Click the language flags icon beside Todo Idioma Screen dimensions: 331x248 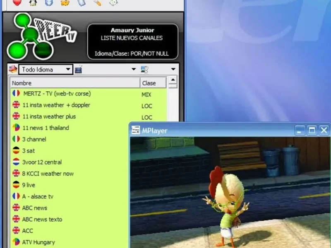pos(13,69)
